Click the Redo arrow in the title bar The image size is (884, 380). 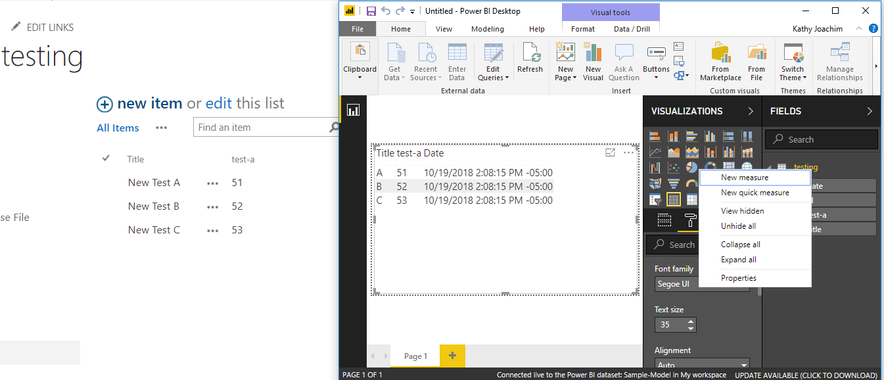[x=400, y=11]
